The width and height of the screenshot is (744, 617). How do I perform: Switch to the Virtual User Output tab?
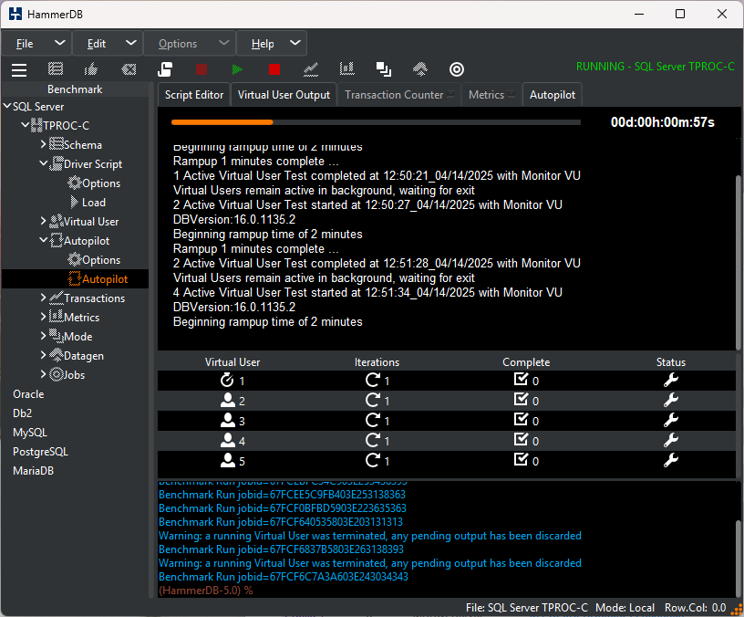point(284,95)
